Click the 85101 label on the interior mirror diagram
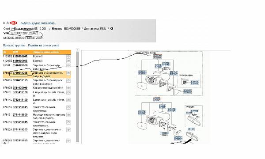265x159 pixels. [x=191, y=129]
